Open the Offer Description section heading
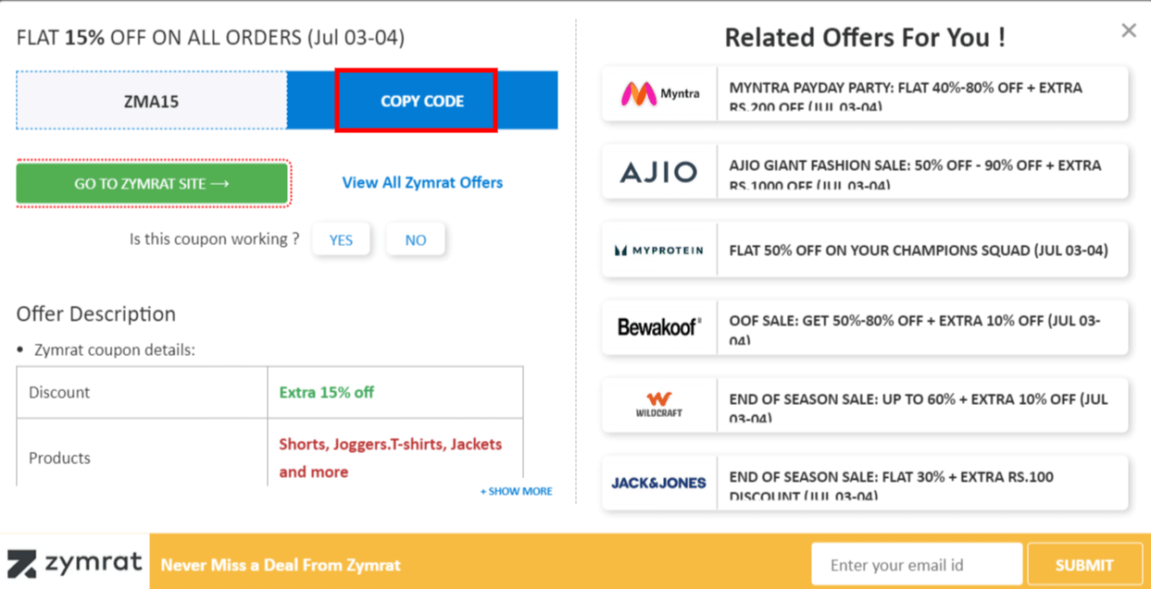This screenshot has height=589, width=1151. coord(95,313)
